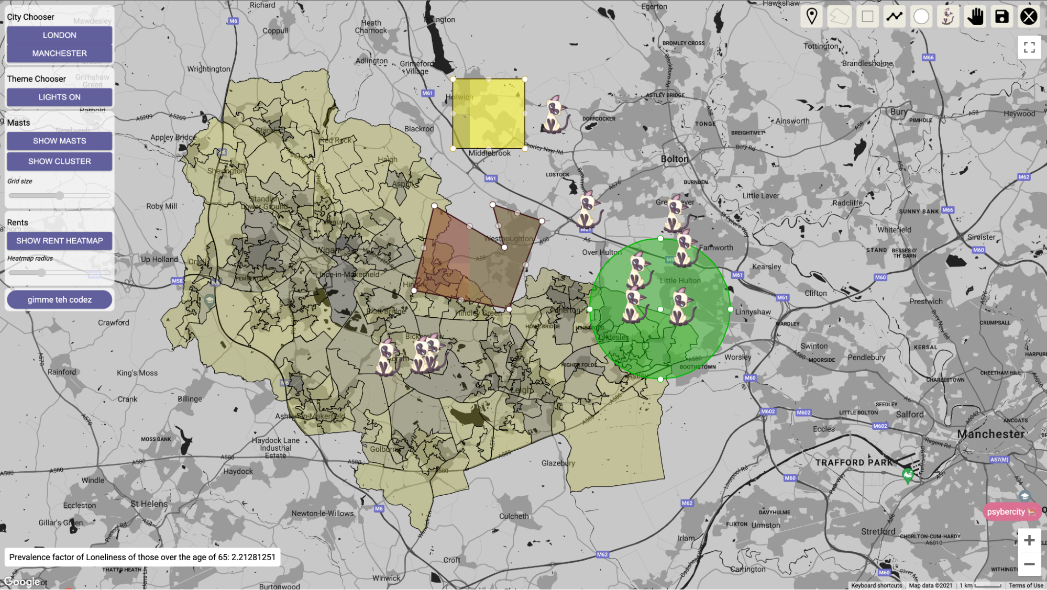Image resolution: width=1047 pixels, height=590 pixels.
Task: Toggle the LIGHTS ON theme
Action: (59, 97)
